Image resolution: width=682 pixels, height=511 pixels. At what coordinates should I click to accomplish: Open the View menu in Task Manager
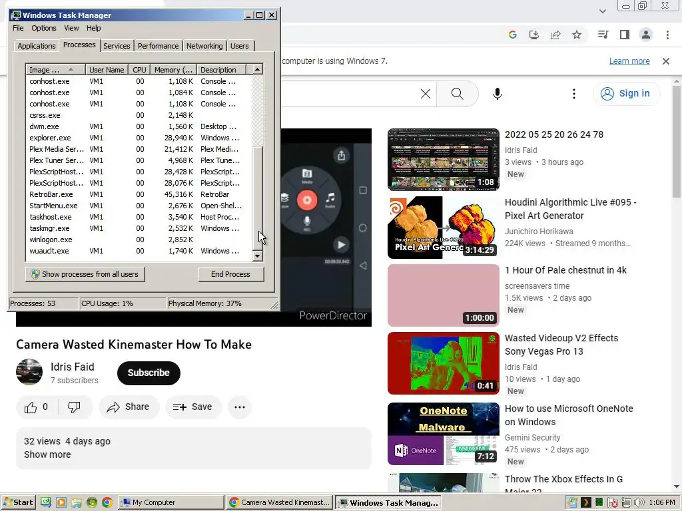71,28
